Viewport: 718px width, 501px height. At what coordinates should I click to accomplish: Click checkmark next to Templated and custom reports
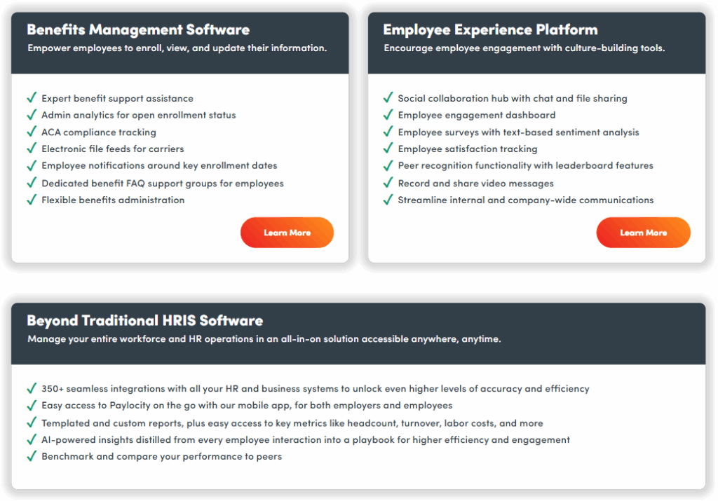coord(32,422)
